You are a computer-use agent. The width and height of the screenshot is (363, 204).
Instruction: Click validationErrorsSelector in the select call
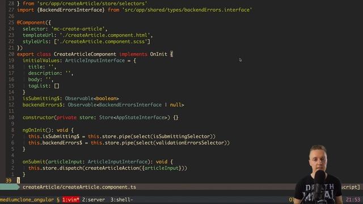tap(190, 143)
